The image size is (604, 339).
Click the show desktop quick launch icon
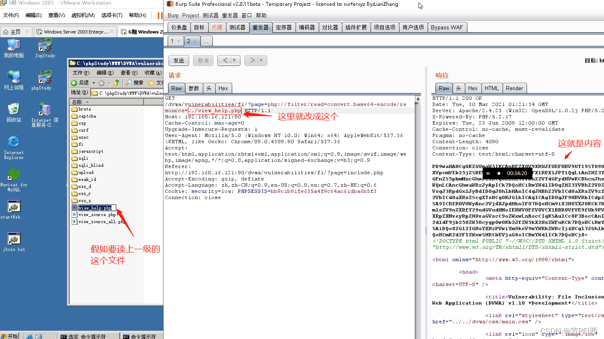coord(39,337)
